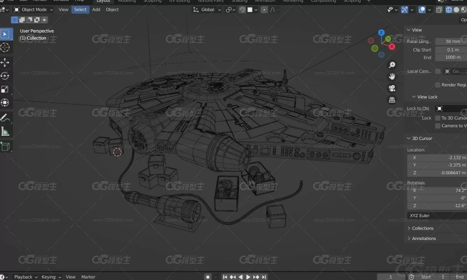Toggle auto keying record button

[208, 277]
